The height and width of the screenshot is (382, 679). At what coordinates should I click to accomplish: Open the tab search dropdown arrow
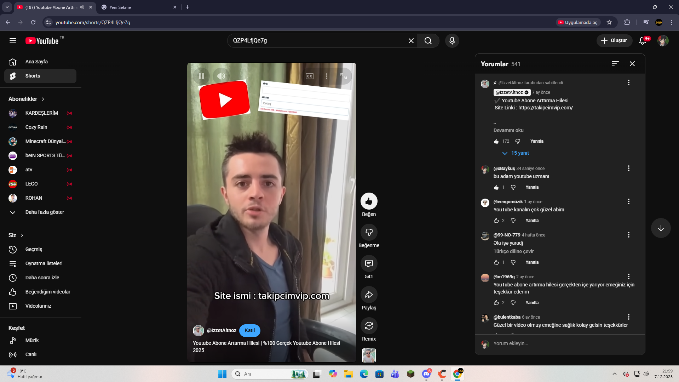[7, 7]
